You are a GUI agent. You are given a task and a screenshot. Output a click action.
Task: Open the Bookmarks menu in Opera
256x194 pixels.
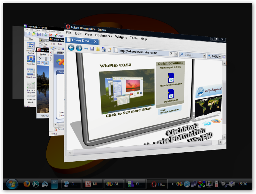(x=104, y=35)
